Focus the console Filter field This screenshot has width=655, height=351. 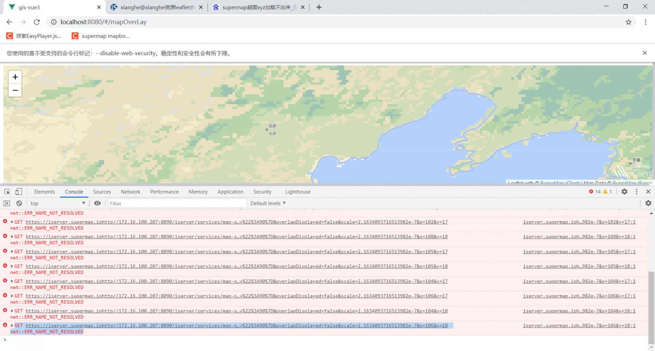[177, 204]
